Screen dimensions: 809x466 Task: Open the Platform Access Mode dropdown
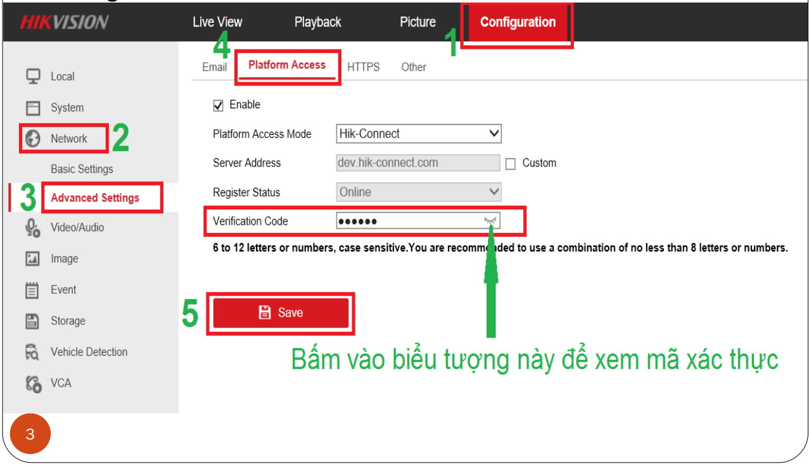pyautogui.click(x=419, y=134)
